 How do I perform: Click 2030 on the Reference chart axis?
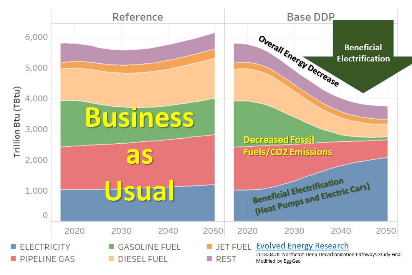[121, 231]
